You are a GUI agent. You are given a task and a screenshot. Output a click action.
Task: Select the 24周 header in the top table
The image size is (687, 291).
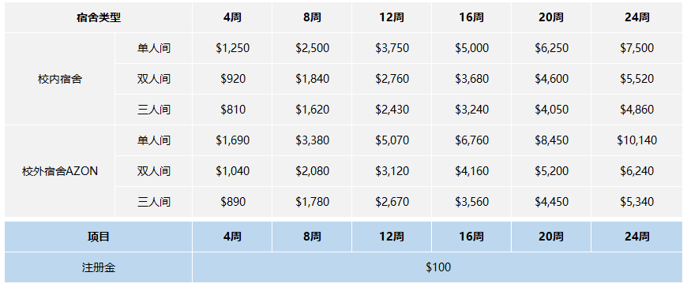click(636, 17)
